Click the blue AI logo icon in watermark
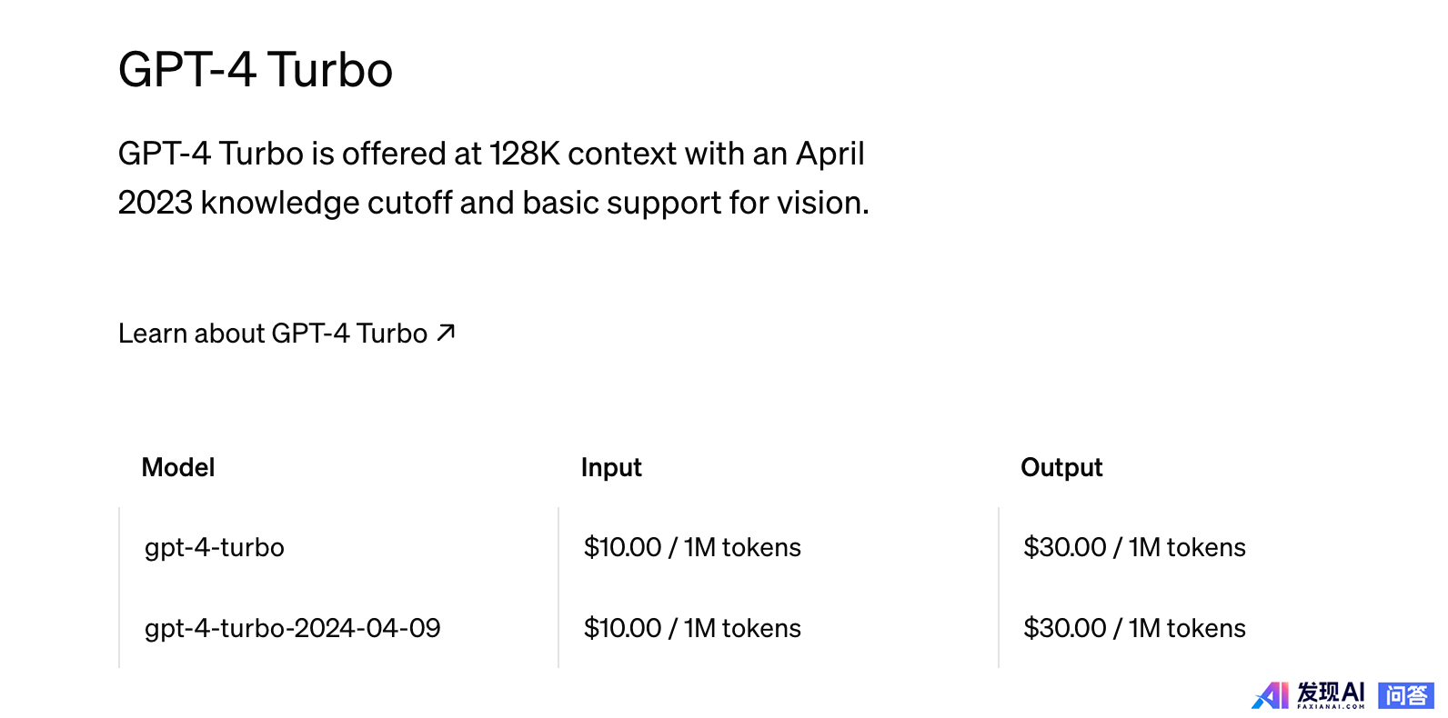 pos(1271,695)
